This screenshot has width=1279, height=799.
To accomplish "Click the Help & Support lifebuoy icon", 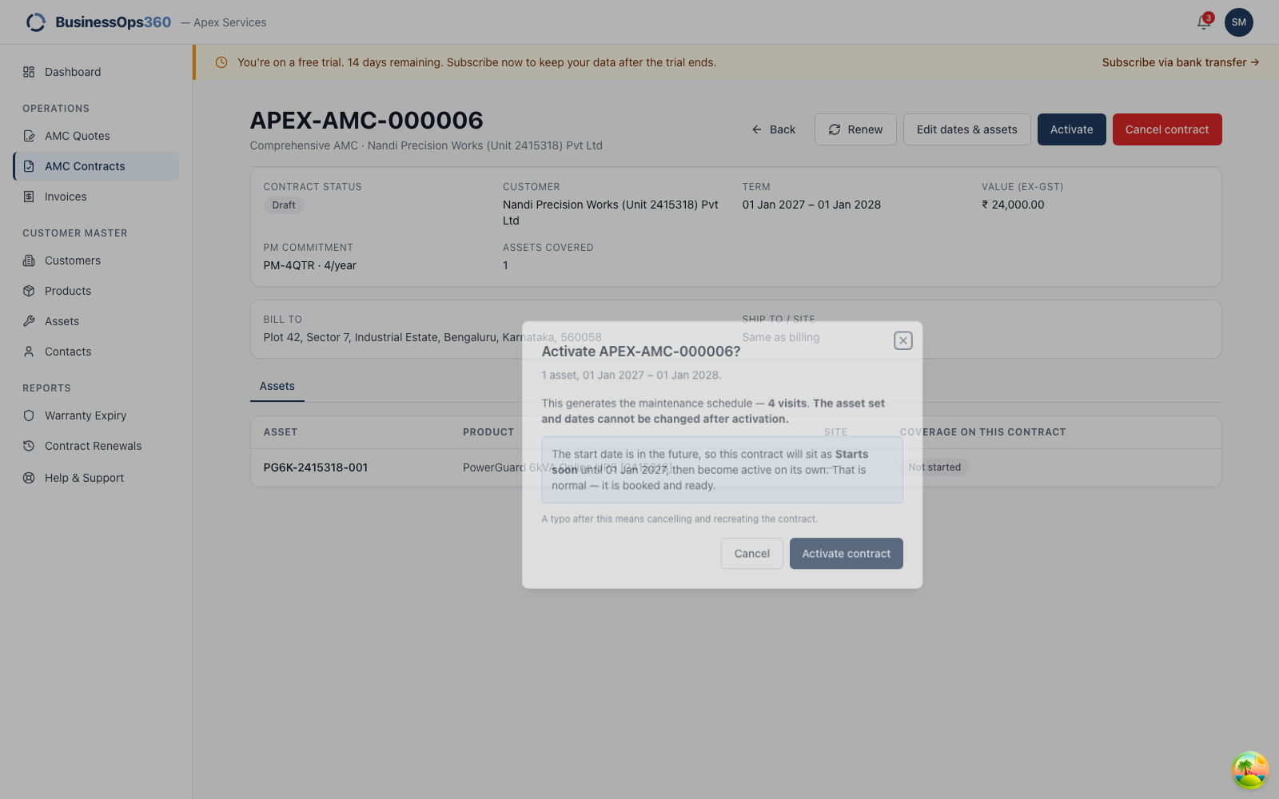I will click(x=29, y=478).
